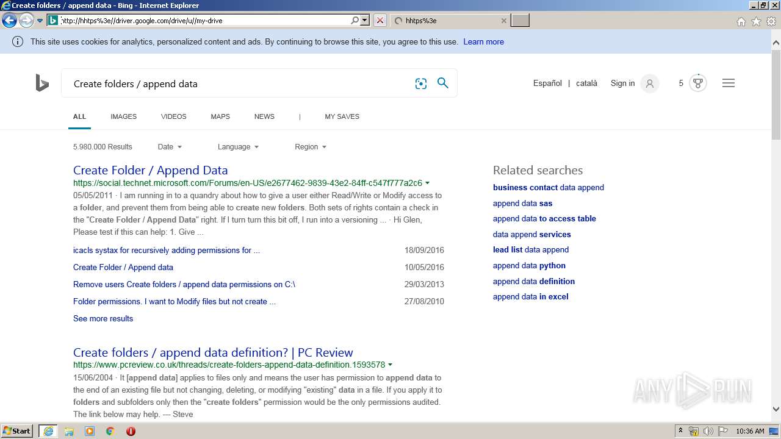Select the hhtps%3e browser tab

[450, 21]
